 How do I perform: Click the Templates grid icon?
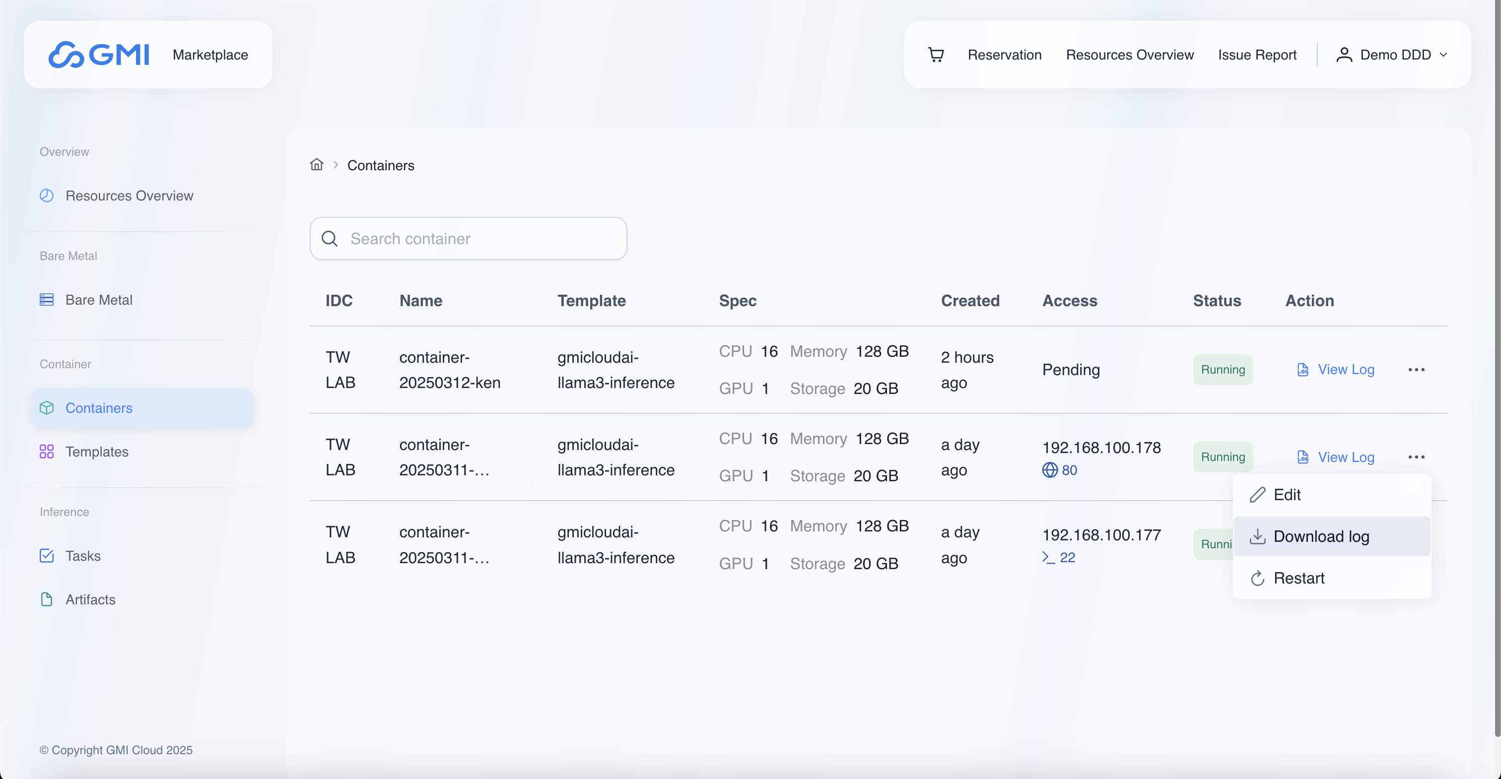pos(47,452)
